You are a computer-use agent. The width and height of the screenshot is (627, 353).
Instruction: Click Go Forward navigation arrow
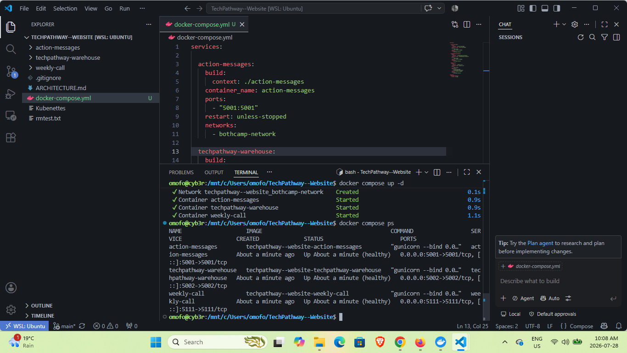click(x=199, y=8)
